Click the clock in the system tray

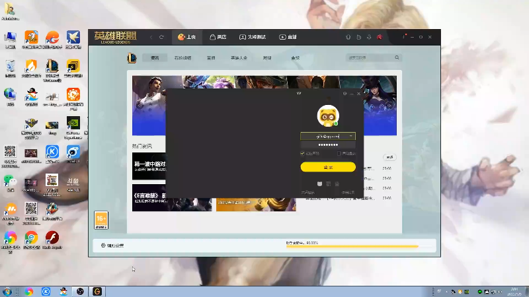pyautogui.click(x=514, y=292)
